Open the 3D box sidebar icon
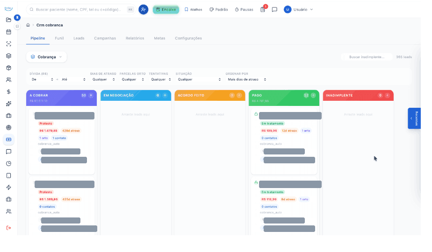 click(x=8, y=68)
